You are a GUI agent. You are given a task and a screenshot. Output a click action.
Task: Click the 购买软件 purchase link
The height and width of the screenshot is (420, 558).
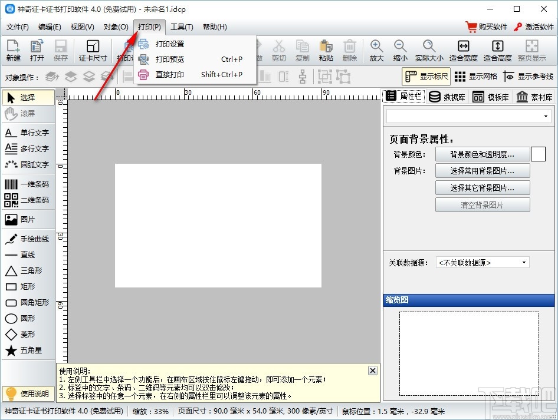(x=487, y=27)
